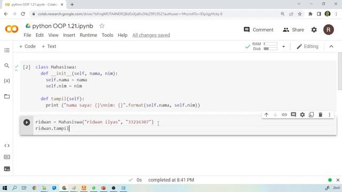Open account avatar R

pos(329,30)
